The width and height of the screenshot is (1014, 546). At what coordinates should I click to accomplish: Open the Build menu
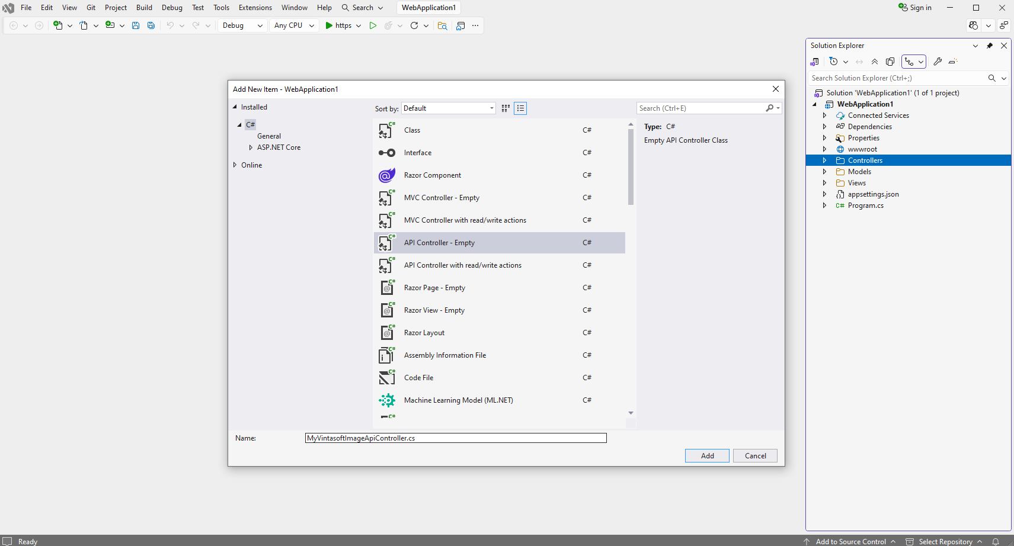pyautogui.click(x=144, y=8)
